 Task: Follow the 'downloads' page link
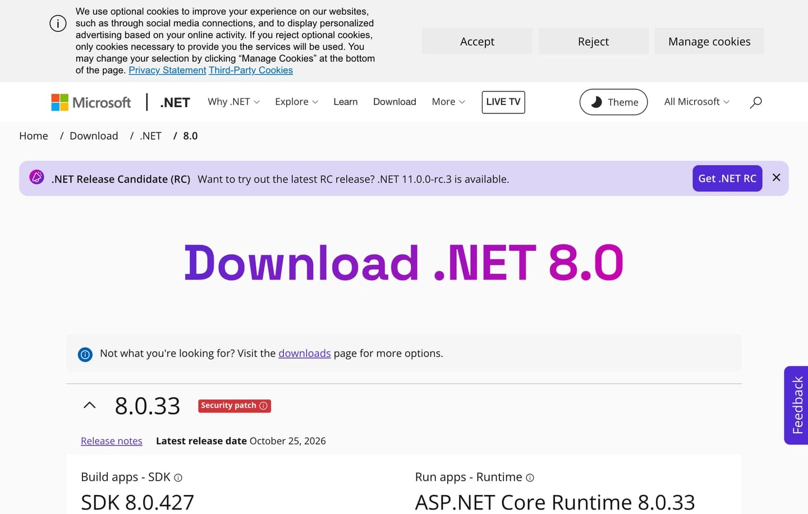(x=305, y=354)
